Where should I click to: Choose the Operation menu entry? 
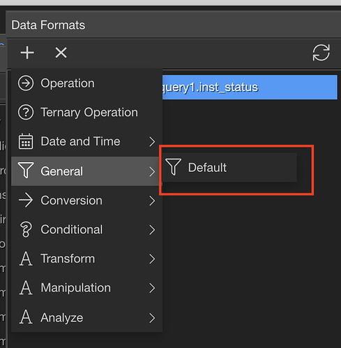(x=86, y=84)
